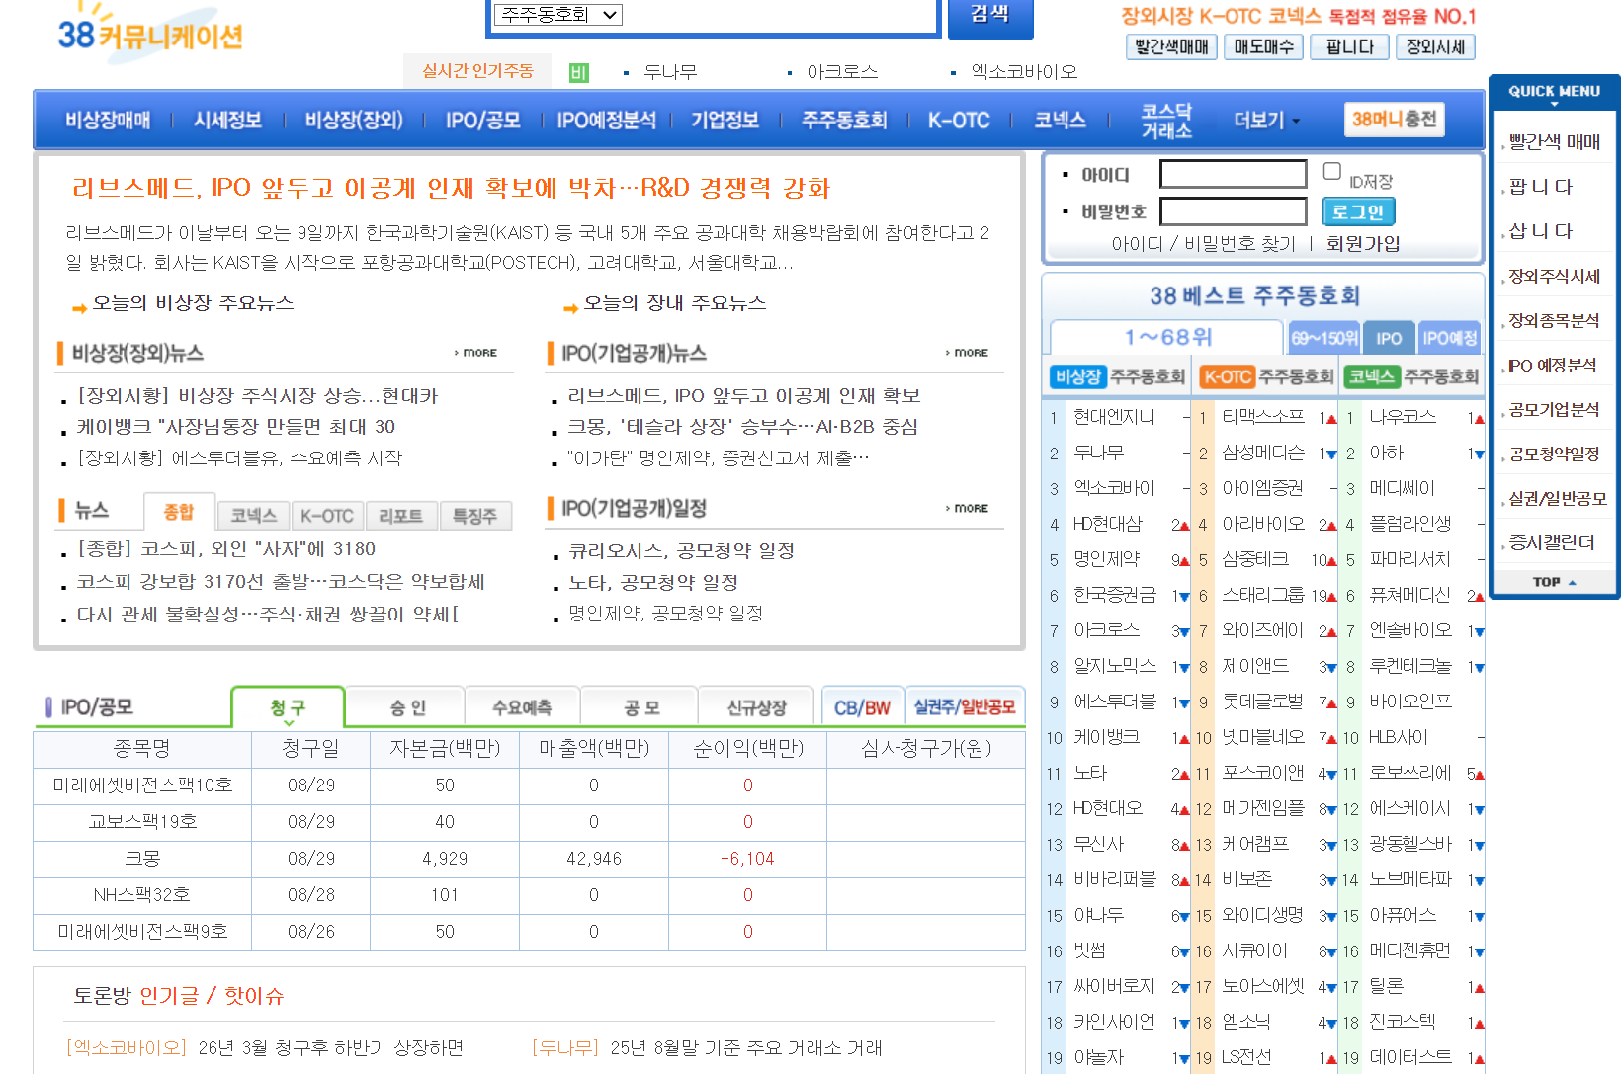
Task: Select the IPO예정 ranking tab
Action: 1449,338
